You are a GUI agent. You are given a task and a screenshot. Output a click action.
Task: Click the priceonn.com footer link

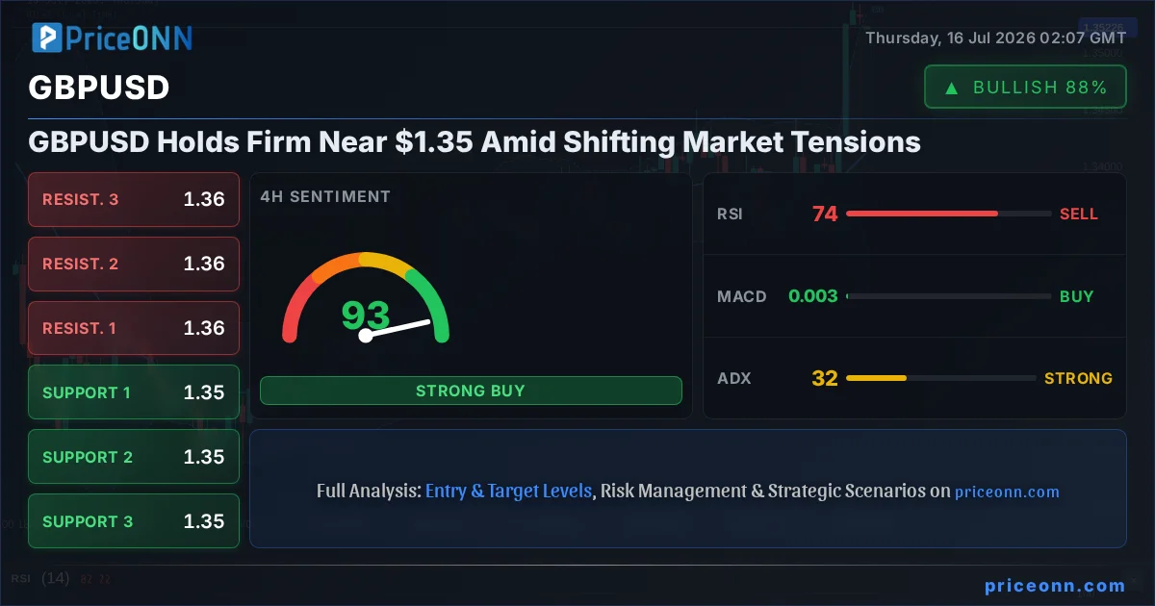pyautogui.click(x=1055, y=585)
